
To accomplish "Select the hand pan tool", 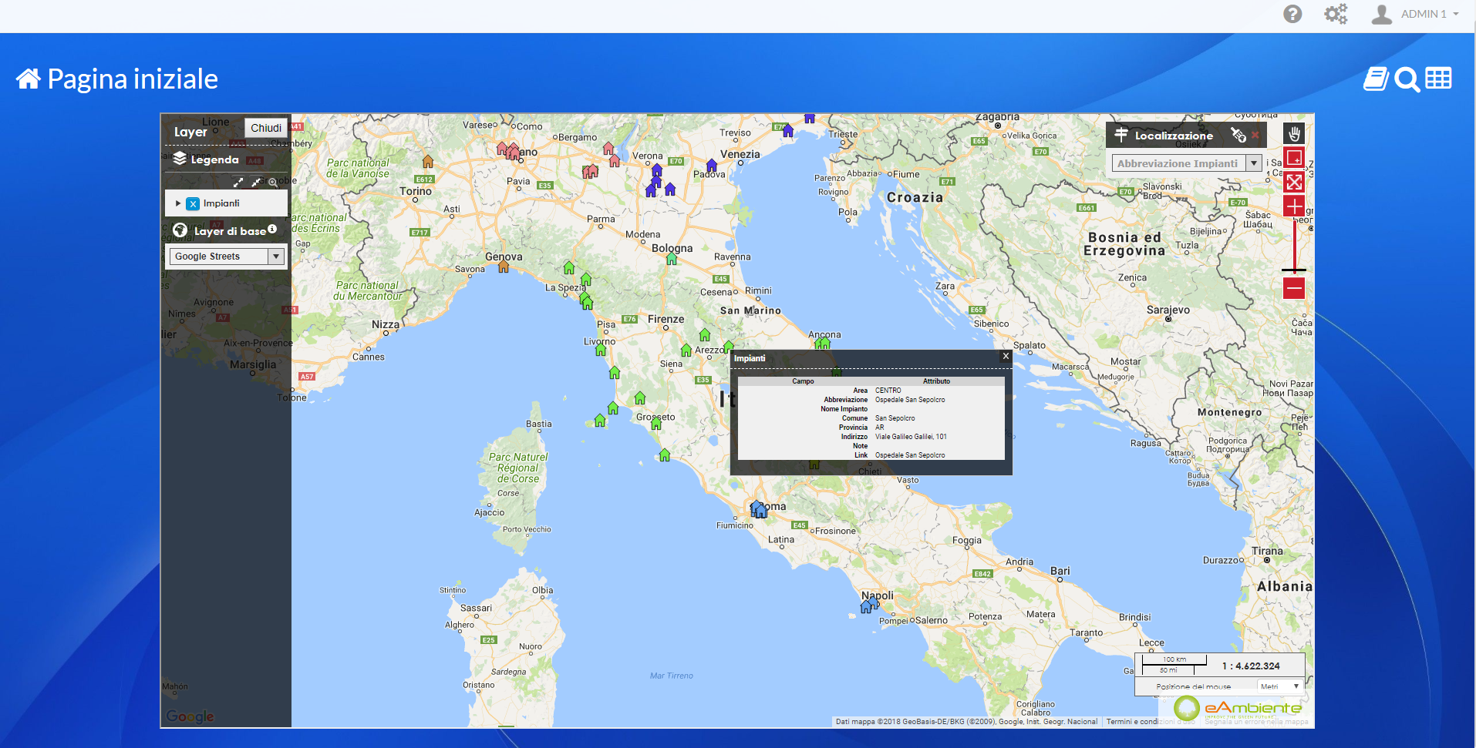I will [1294, 134].
